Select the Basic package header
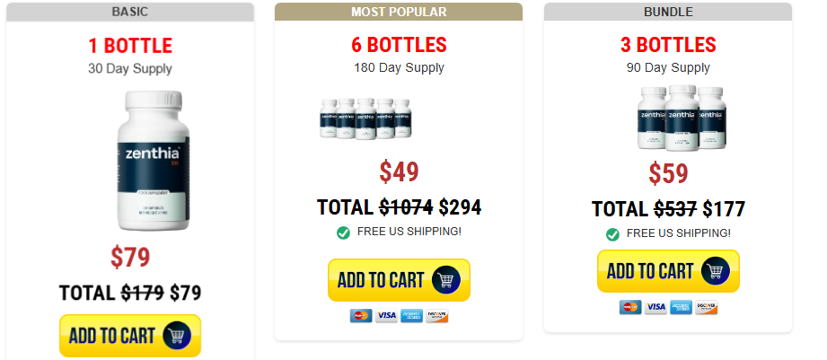This screenshot has width=827, height=360. 130,12
